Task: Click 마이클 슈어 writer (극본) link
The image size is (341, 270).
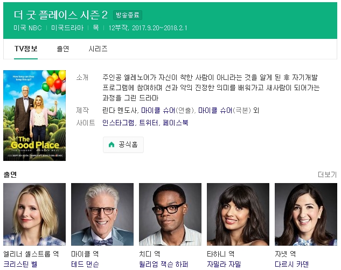Action: 215,111
